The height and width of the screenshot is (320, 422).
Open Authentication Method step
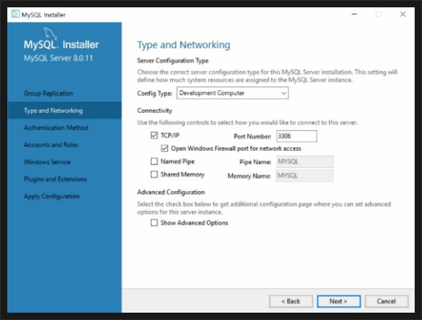pyautogui.click(x=56, y=127)
